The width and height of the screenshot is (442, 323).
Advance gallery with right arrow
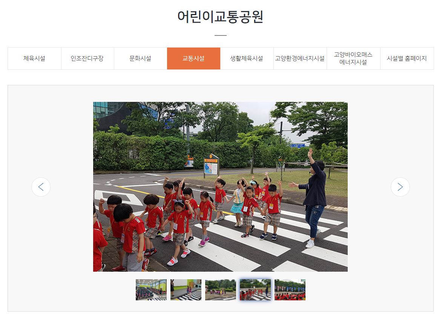[400, 187]
